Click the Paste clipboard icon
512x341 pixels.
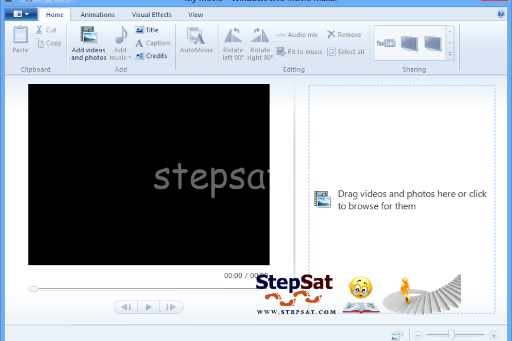tap(20, 35)
